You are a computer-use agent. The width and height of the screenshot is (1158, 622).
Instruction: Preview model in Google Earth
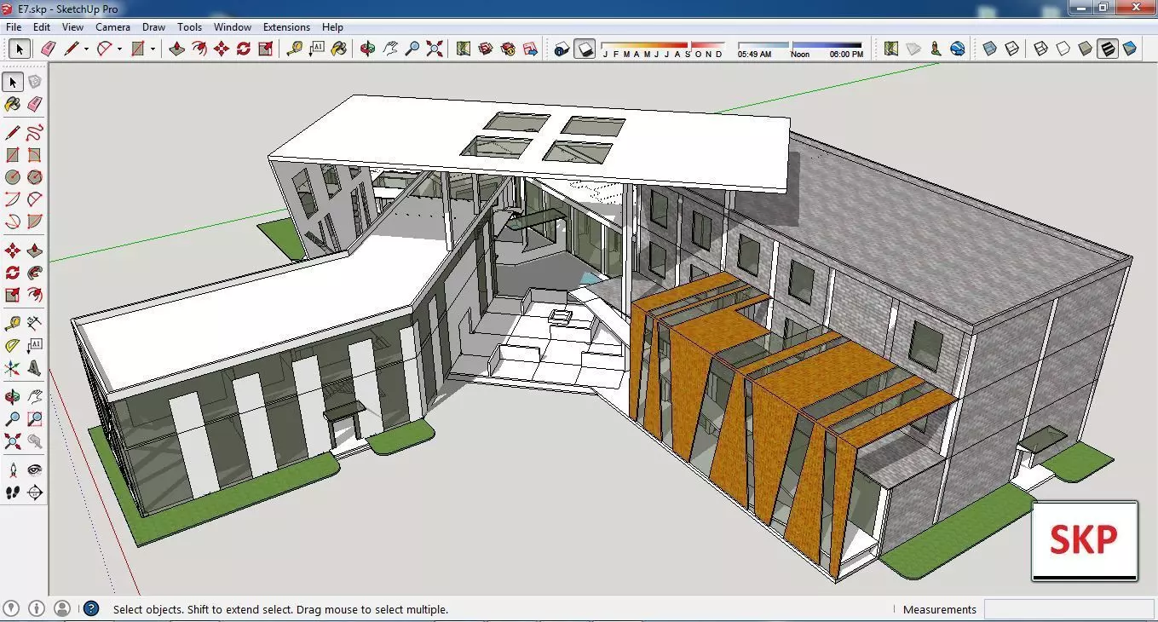[x=958, y=49]
